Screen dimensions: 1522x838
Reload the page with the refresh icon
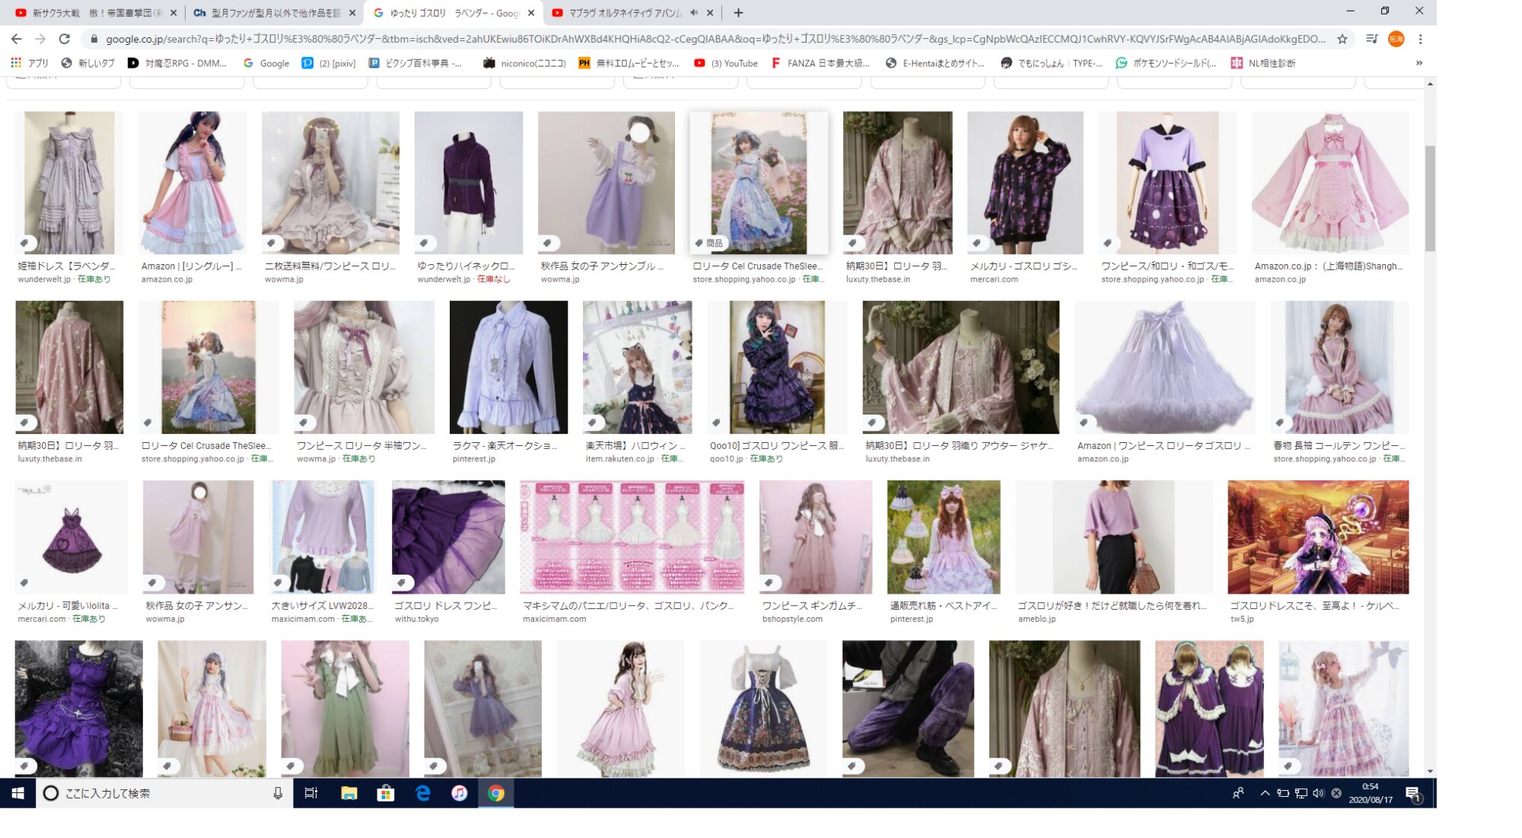tap(65, 39)
